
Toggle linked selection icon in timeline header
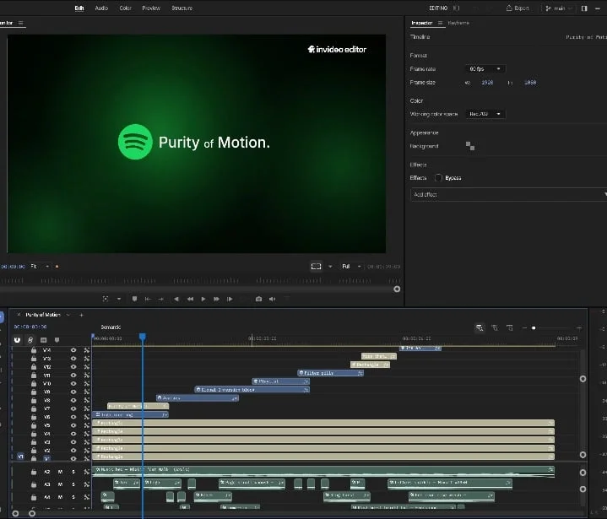pos(30,340)
